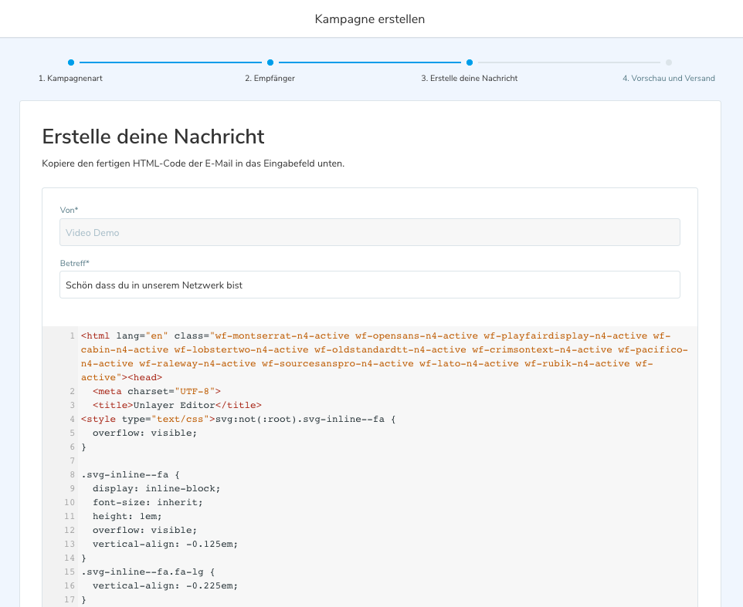Click the 'Unlayer Editor' title tag line

coord(177,405)
